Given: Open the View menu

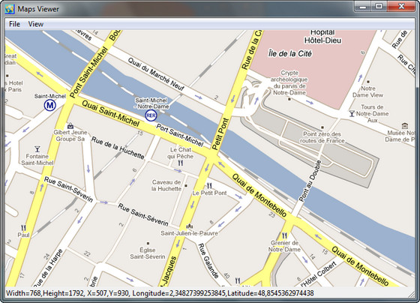Looking at the screenshot, I should click(x=36, y=24).
